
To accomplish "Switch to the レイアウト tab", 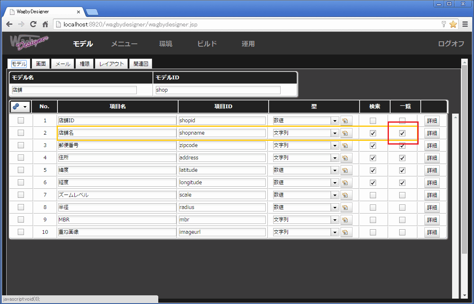I will tap(112, 64).
